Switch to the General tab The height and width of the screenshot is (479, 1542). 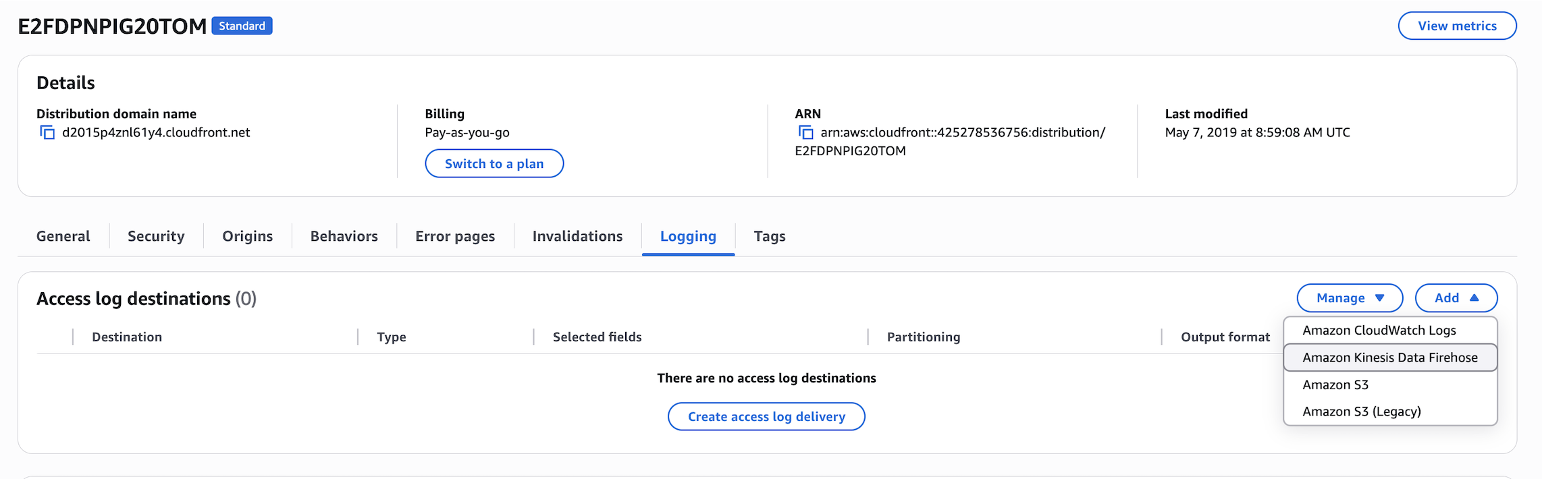63,236
